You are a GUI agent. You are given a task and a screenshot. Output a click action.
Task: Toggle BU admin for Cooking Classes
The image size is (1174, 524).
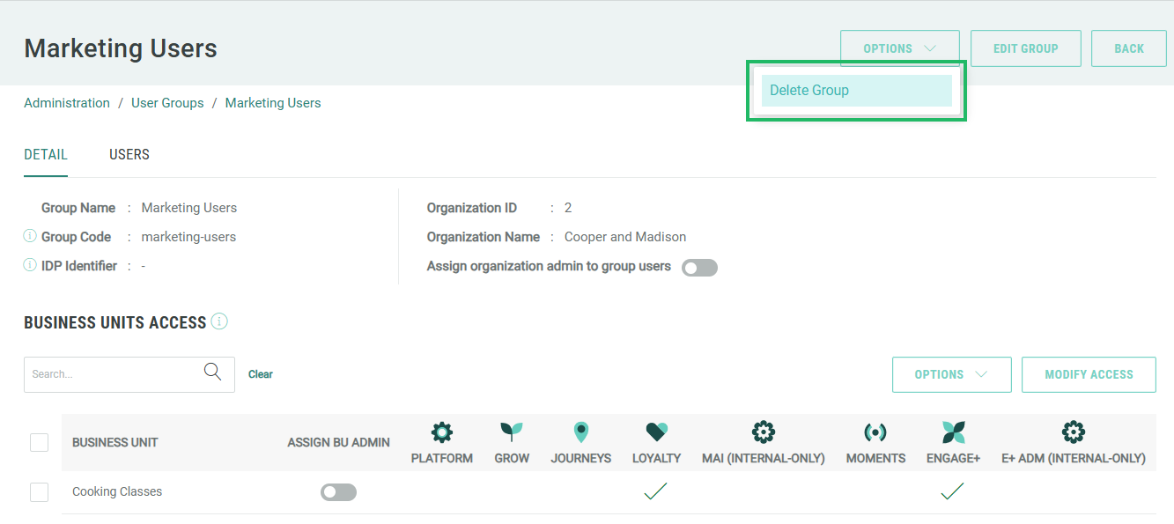[x=338, y=492]
